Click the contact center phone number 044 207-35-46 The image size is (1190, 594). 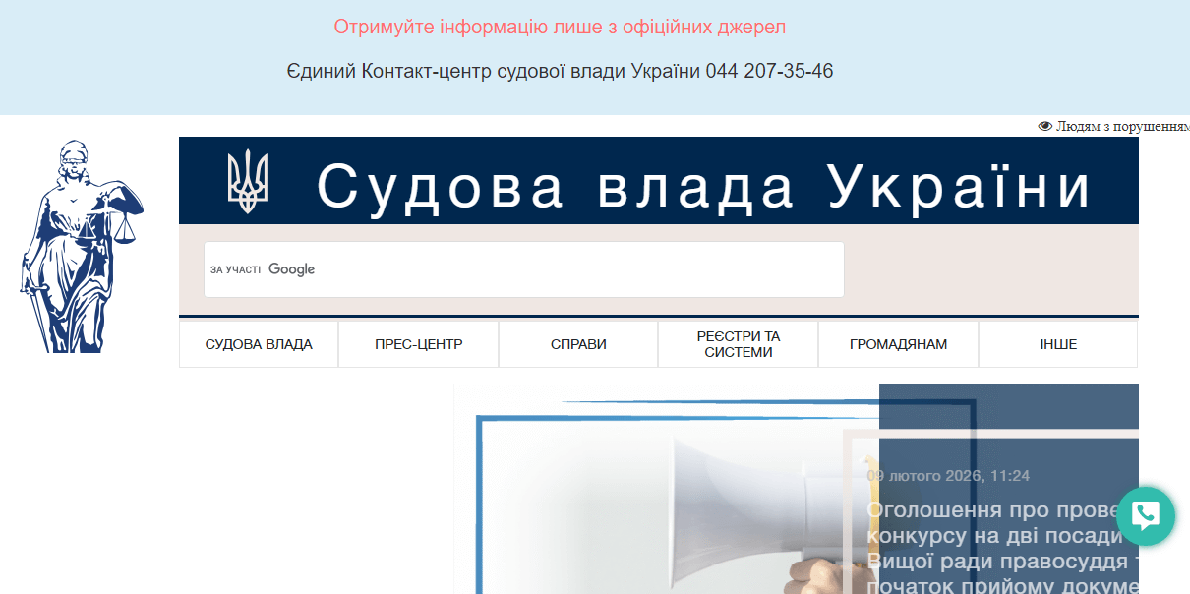click(770, 70)
